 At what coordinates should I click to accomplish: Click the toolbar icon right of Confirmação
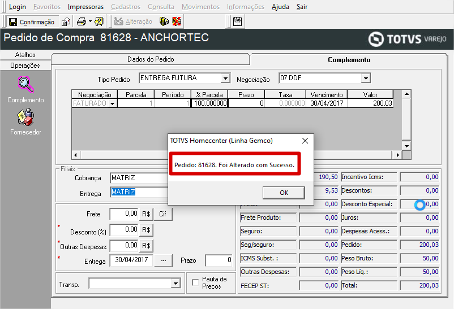[x=66, y=21]
